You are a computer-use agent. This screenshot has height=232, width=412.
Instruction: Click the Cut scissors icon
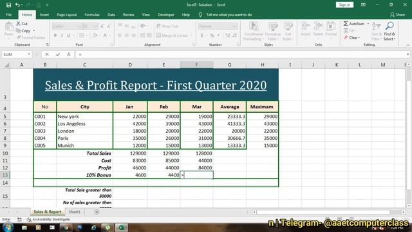pyautogui.click(x=19, y=23)
